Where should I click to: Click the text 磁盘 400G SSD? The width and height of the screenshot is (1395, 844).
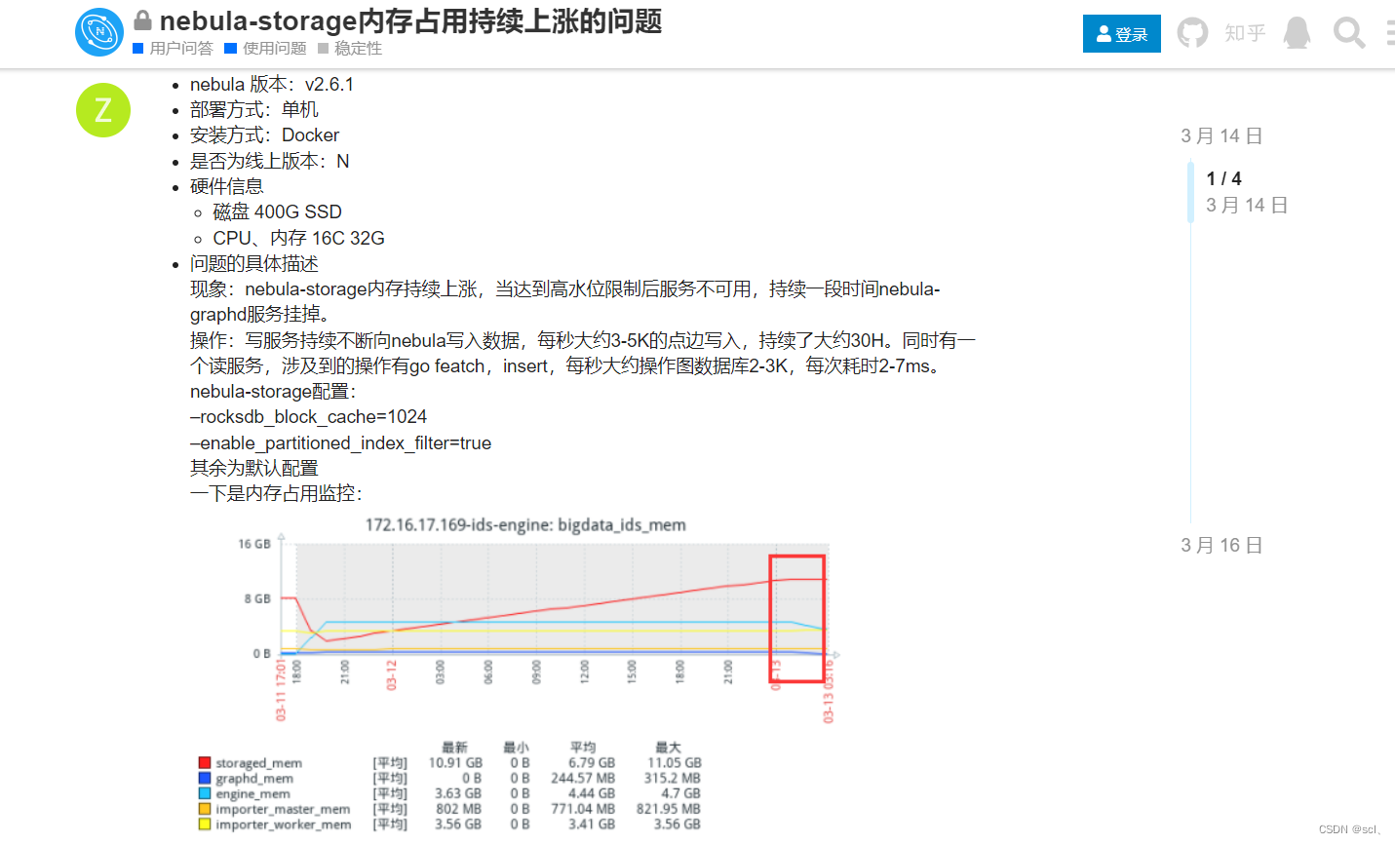click(278, 212)
